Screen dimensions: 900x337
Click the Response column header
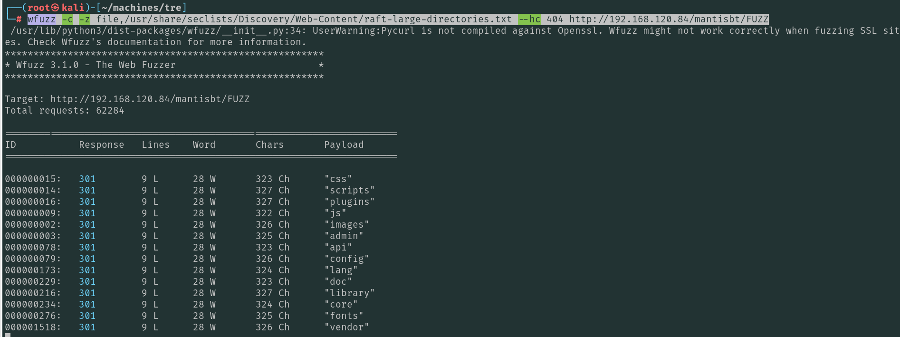point(101,144)
